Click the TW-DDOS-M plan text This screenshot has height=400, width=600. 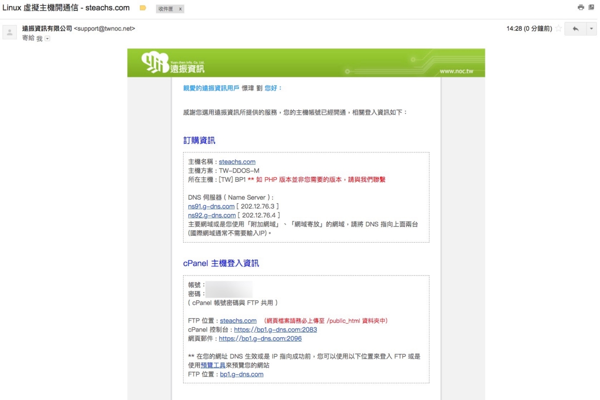[239, 171]
